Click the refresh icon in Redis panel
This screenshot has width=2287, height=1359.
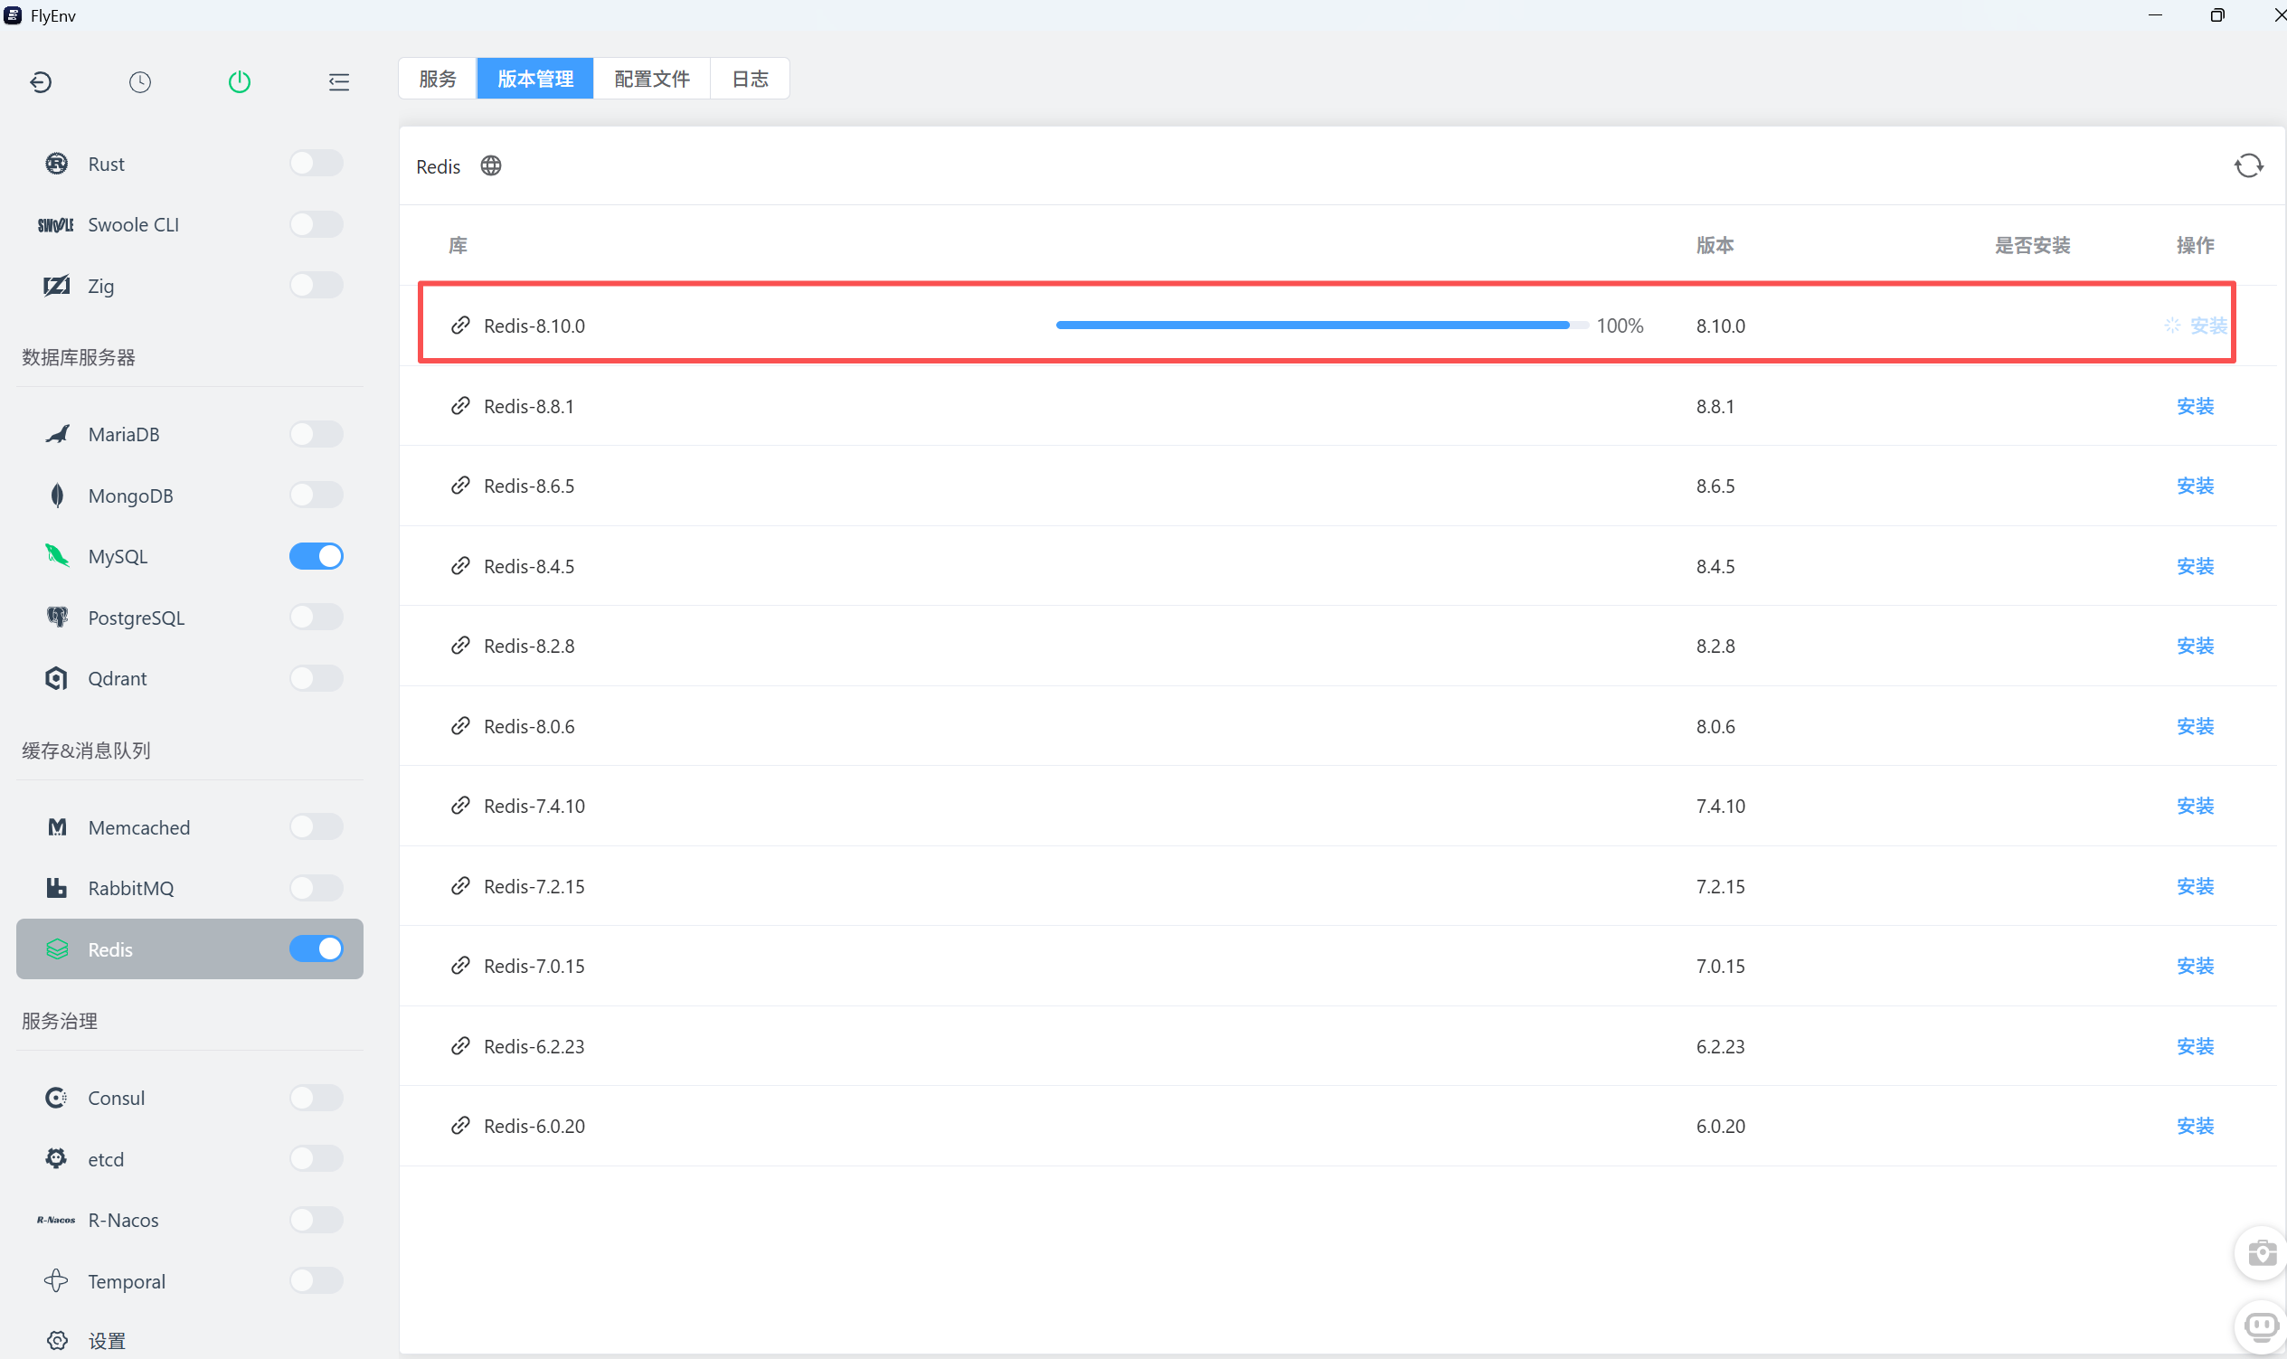click(2248, 165)
